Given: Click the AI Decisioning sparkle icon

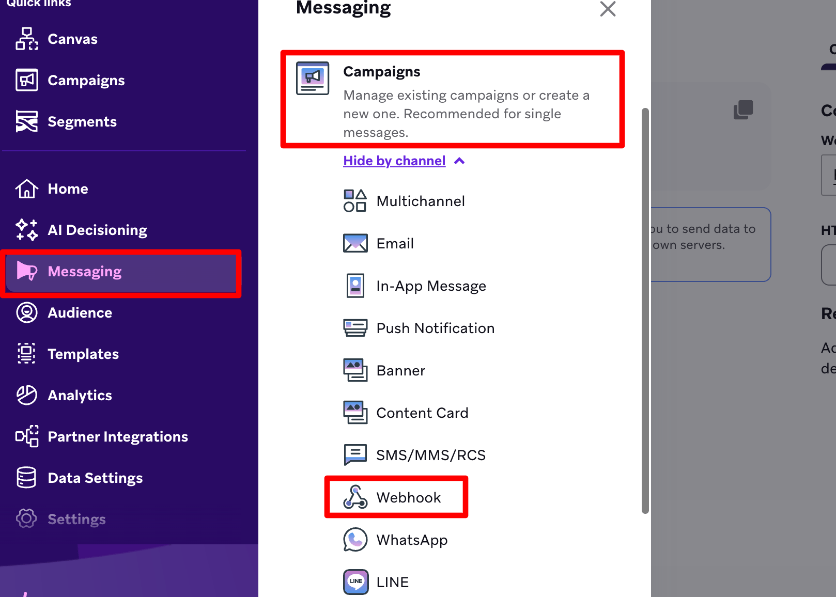Looking at the screenshot, I should (27, 230).
